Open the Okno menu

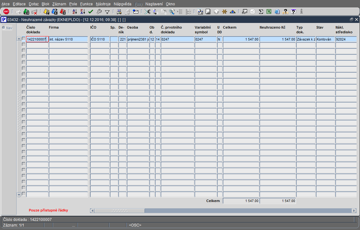tap(170, 4)
